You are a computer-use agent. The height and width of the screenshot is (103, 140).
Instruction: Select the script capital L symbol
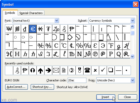point(56,54)
